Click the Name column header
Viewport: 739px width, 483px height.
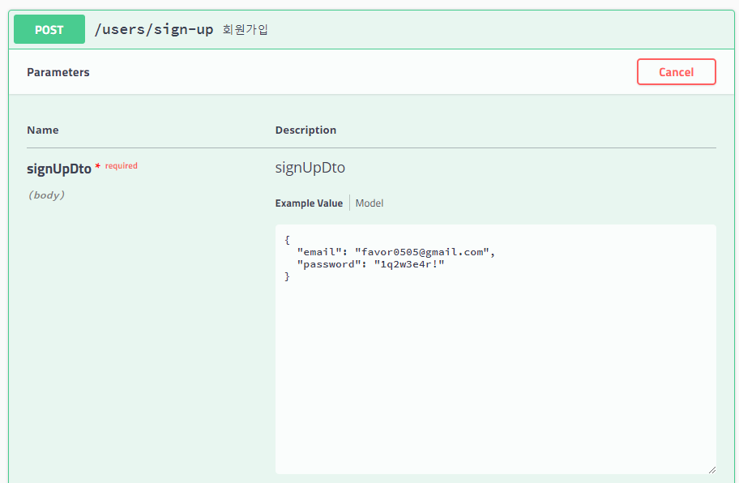click(42, 130)
